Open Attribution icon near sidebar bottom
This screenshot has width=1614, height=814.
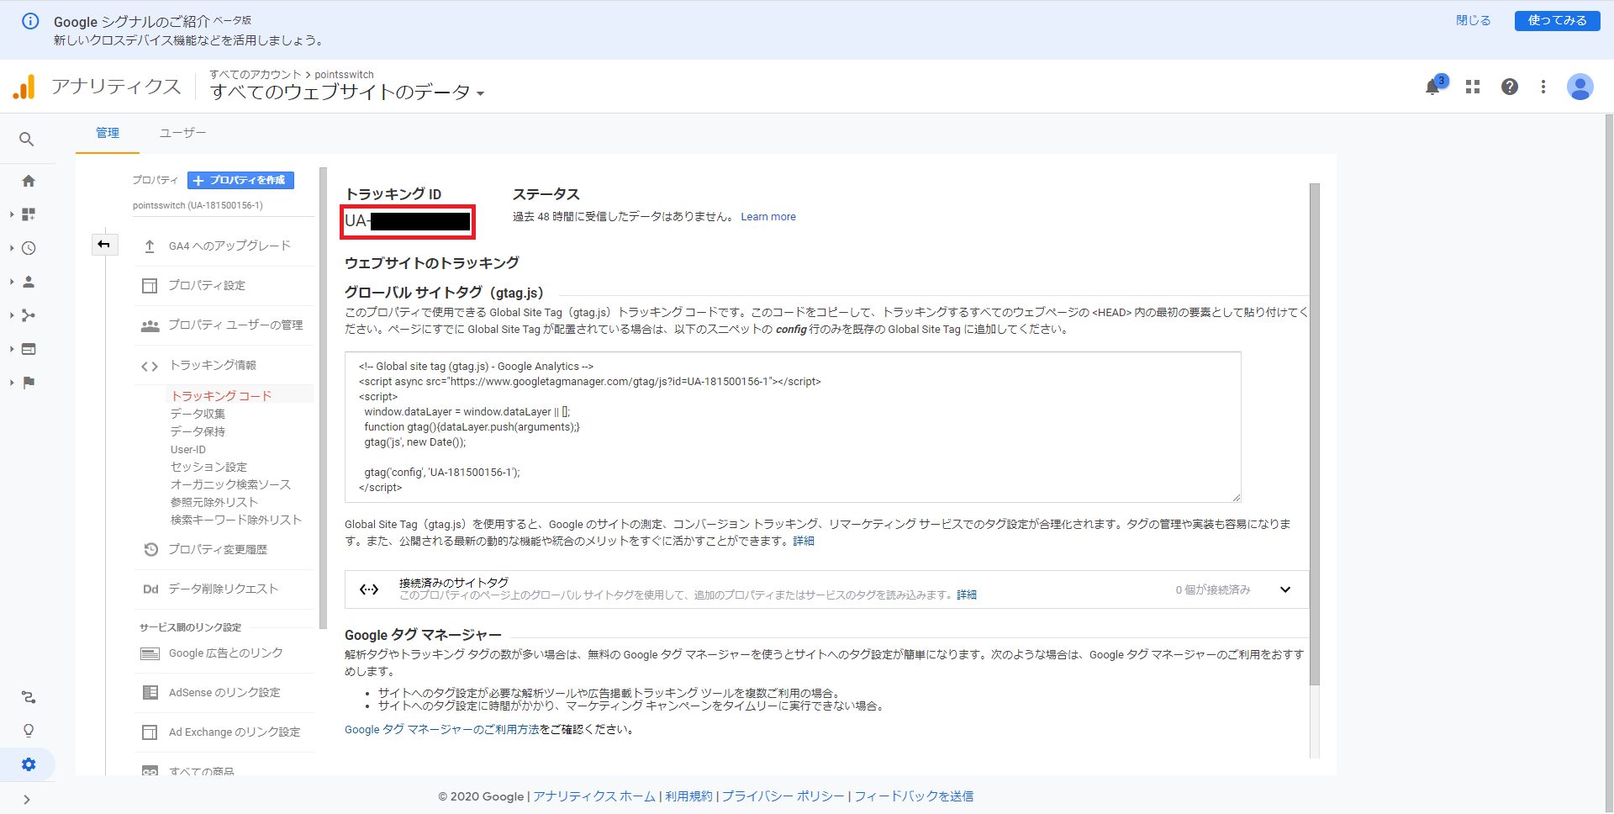pyautogui.click(x=29, y=697)
